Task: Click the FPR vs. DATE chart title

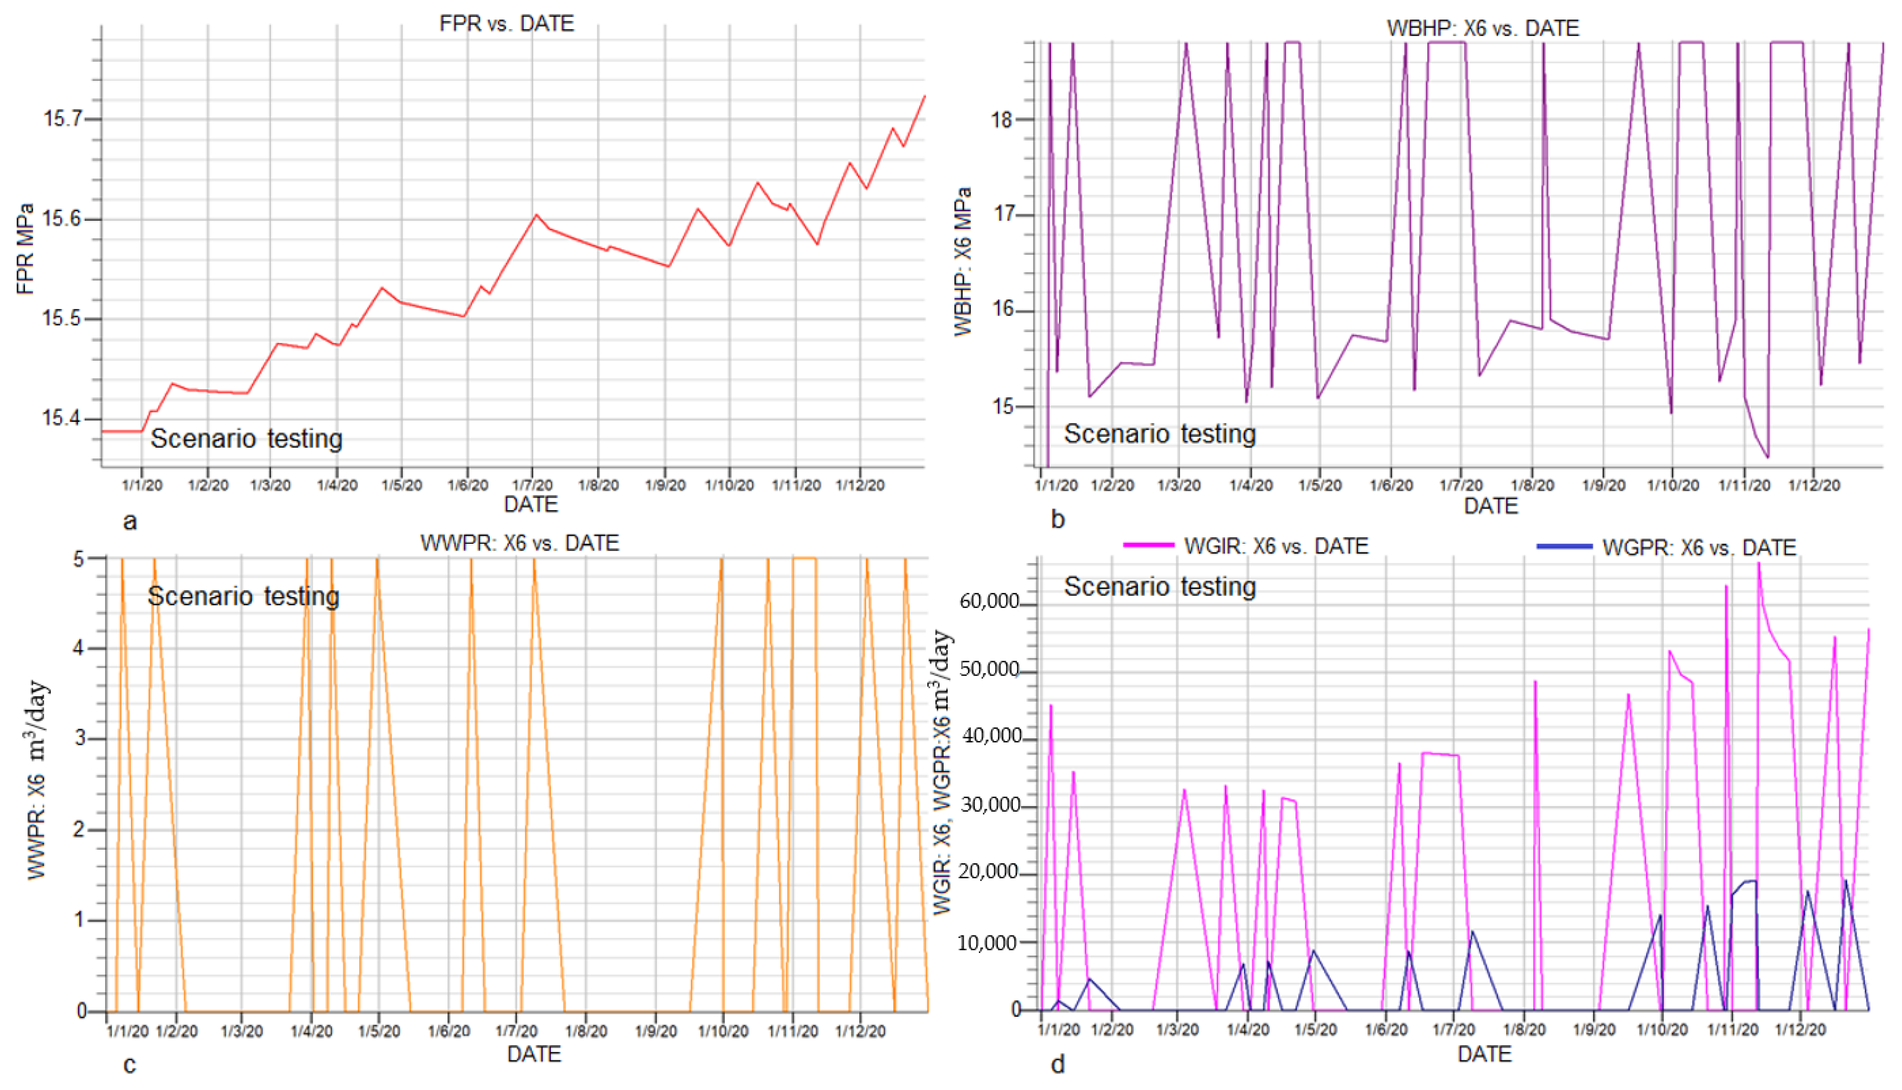Action: click(x=506, y=23)
